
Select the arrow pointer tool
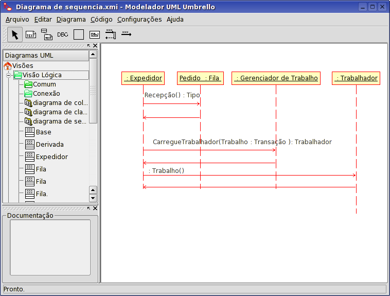click(15, 34)
